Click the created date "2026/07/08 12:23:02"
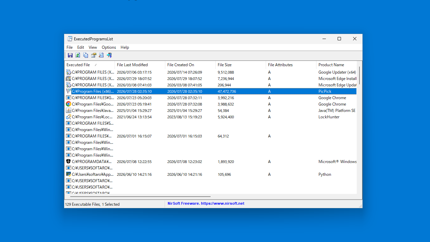 pyautogui.click(x=184, y=162)
